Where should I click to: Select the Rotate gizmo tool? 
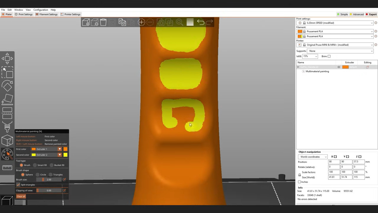point(7,86)
